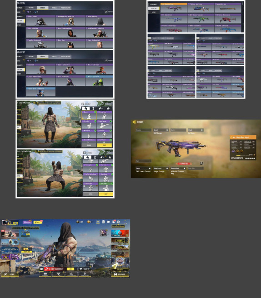261x298 pixels.
Task: Open the Anniversary event banner
Action: click(x=10, y=250)
